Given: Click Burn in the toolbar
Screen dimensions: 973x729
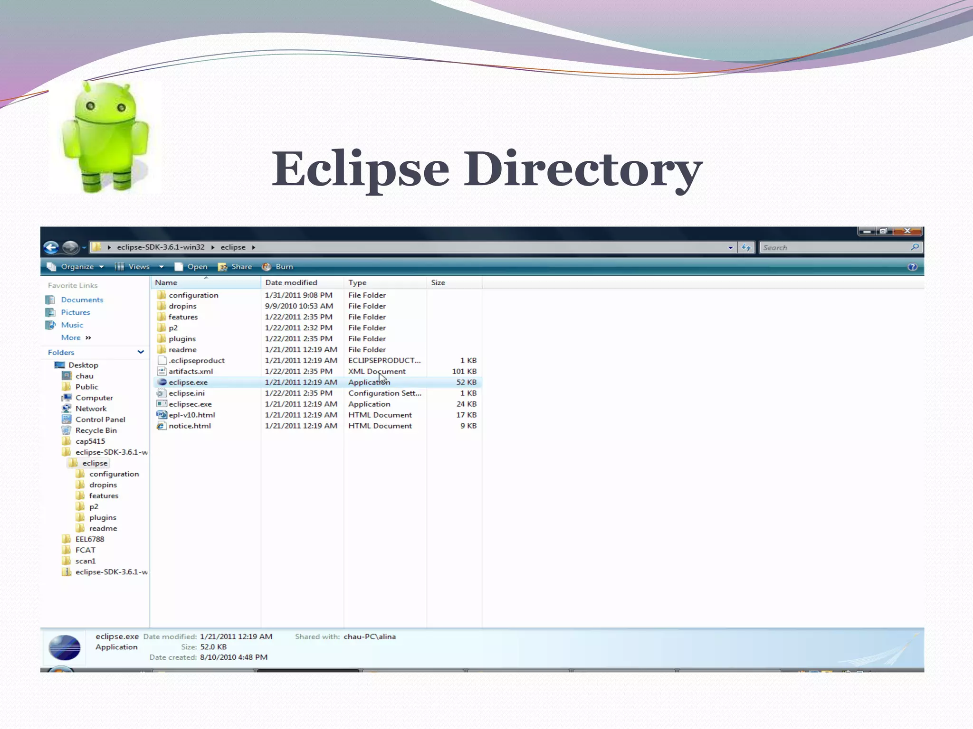Looking at the screenshot, I should pos(277,267).
